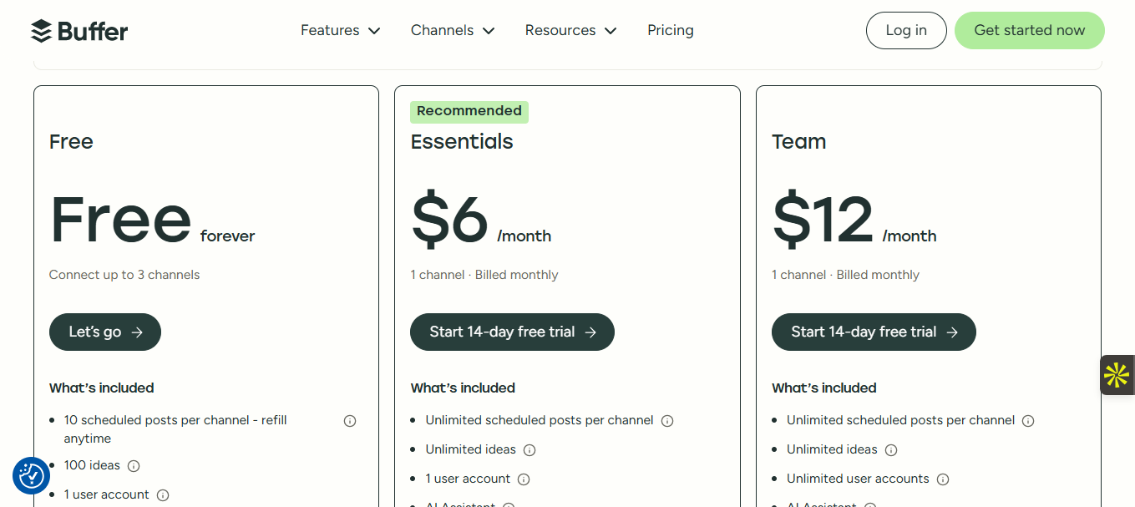The image size is (1135, 507).
Task: Expand the Features dropdown menu
Action: [340, 31]
